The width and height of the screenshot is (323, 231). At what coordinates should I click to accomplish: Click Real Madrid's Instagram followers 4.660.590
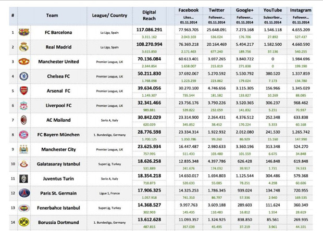coord(301,44)
